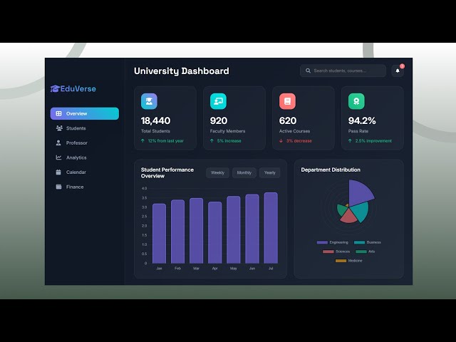Click the 18,440 total students value
Image resolution: width=456 pixels, height=342 pixels.
155,120
